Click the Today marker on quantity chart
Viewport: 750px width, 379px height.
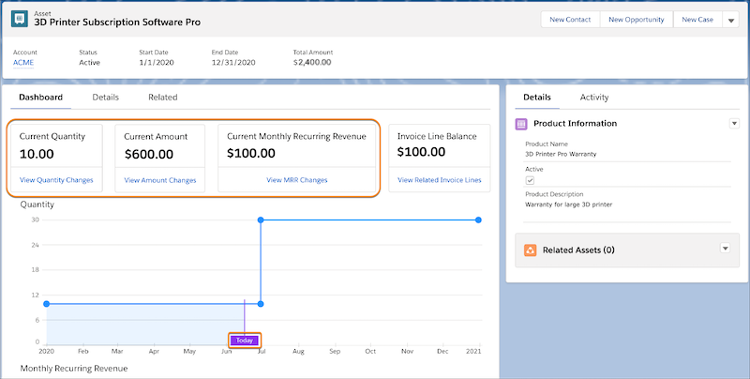coord(245,341)
